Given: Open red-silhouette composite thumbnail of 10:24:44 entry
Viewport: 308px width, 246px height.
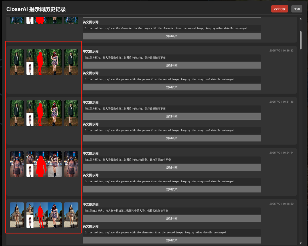Looking at the screenshot, I should coord(44,164).
